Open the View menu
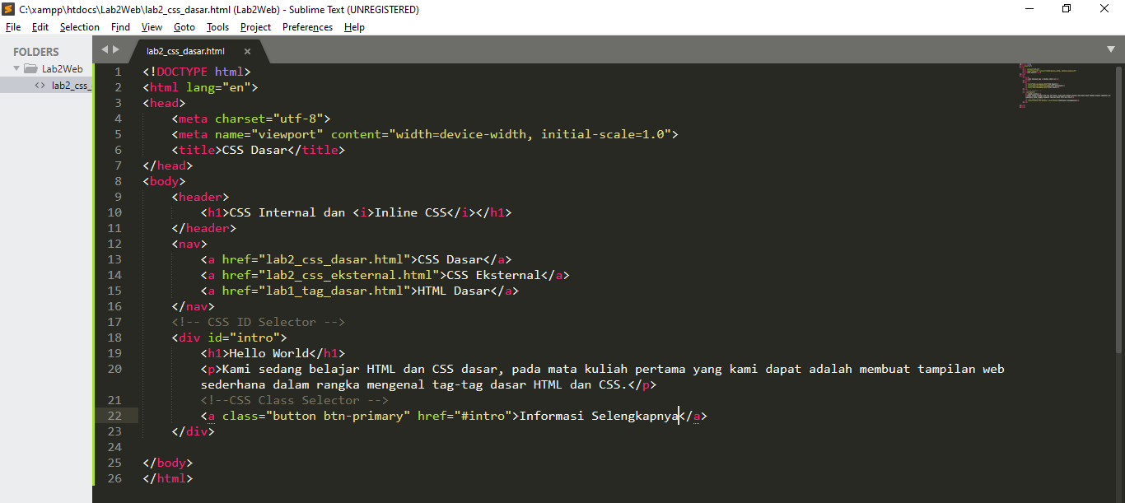Viewport: 1125px width, 503px height. 152,27
